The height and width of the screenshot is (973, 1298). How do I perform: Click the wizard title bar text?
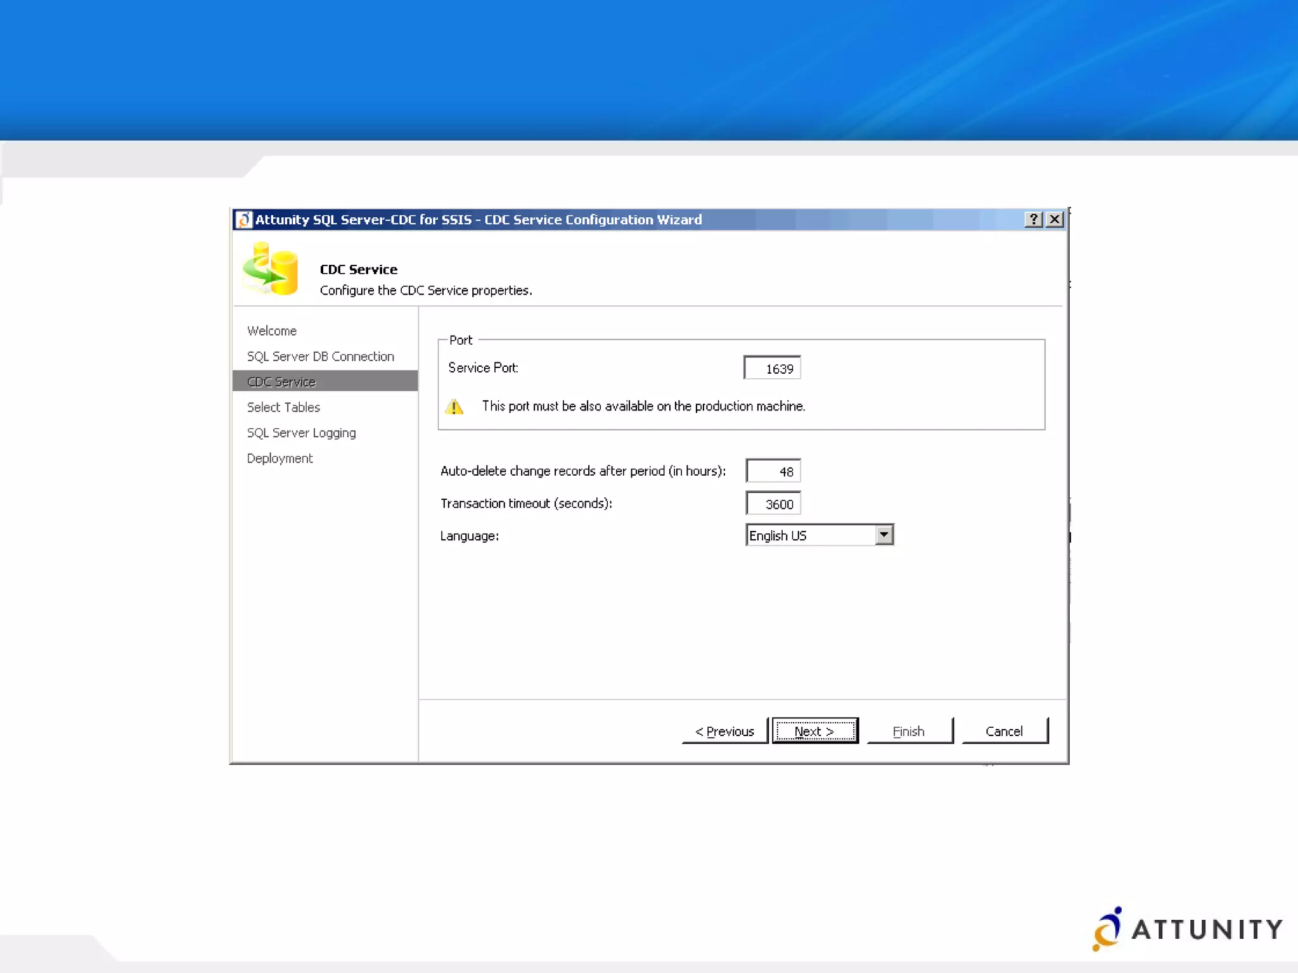[x=479, y=220]
